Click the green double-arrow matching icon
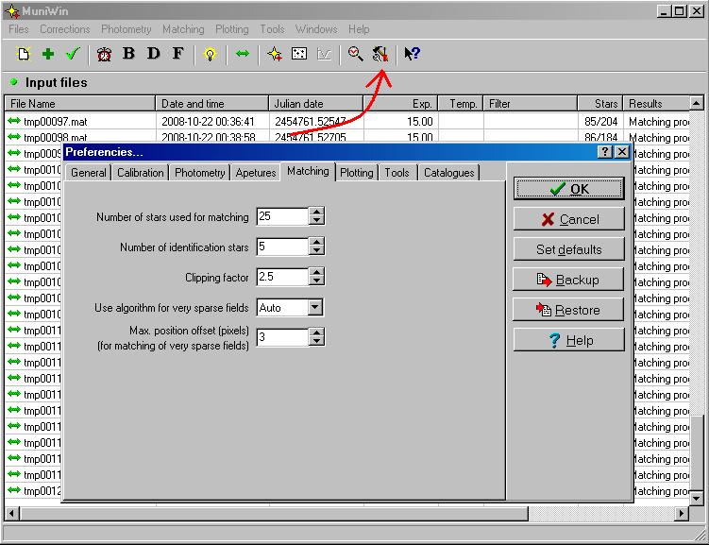The height and width of the screenshot is (545, 709). (243, 54)
